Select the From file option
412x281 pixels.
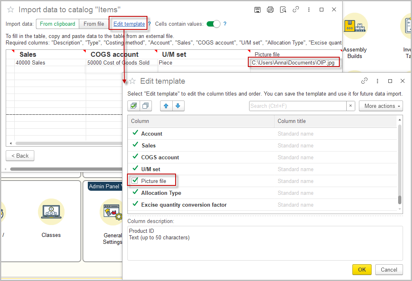(x=94, y=24)
